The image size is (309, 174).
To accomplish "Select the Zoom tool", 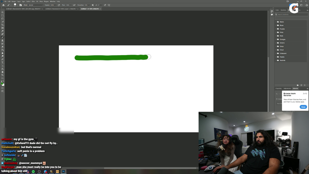I will click(x=2, y=75).
